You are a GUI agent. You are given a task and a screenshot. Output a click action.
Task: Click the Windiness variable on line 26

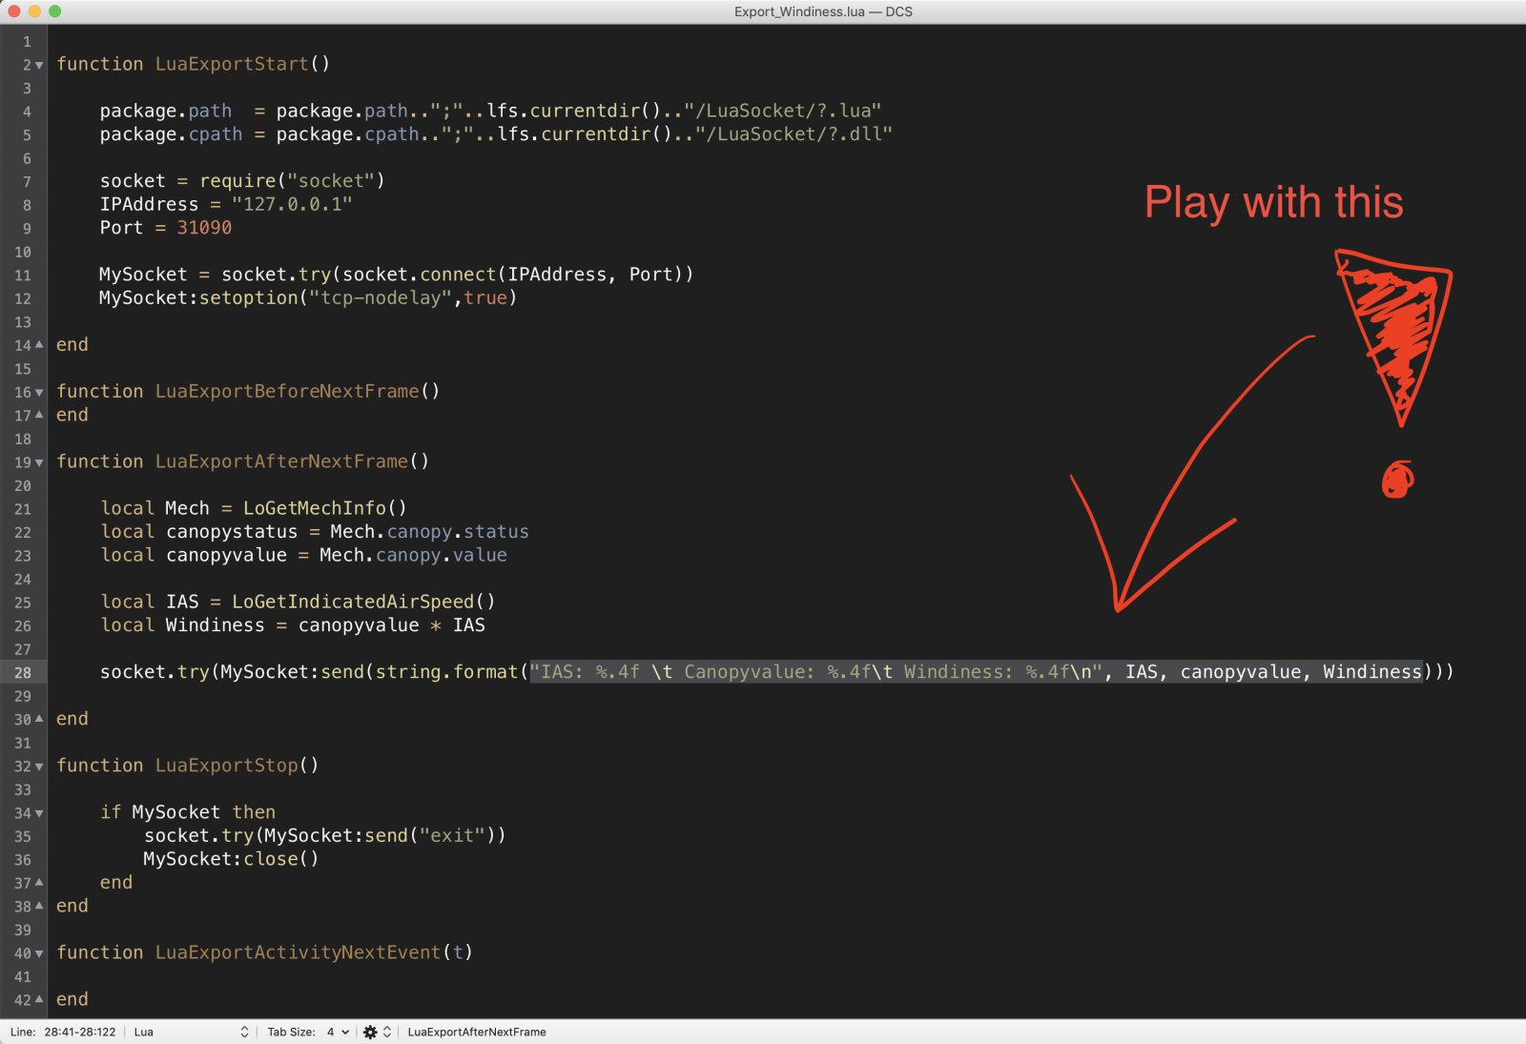pyautogui.click(x=216, y=625)
